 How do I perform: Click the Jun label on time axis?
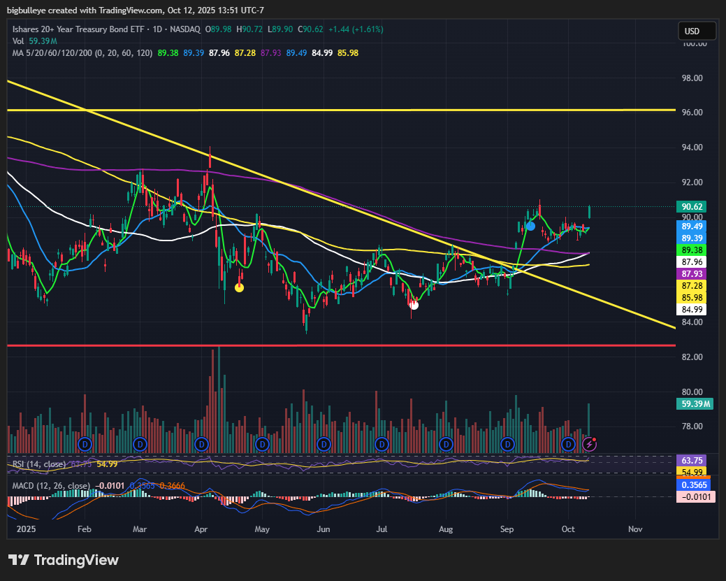pos(324,529)
